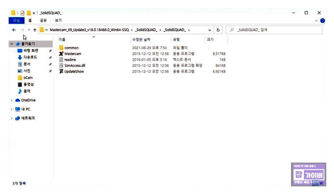Open the quick access toolbar customize dropdown
This screenshot has width=334, height=195.
point(34,13)
